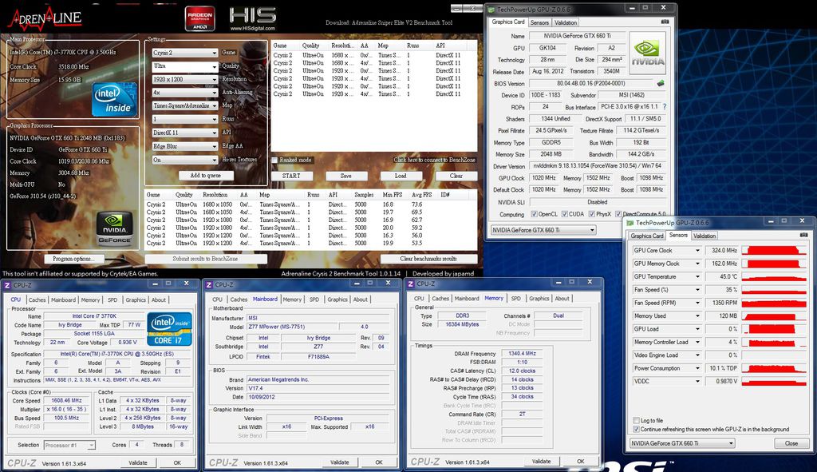Click the Min FPS column header in results
817x472 pixels.
coord(391,195)
